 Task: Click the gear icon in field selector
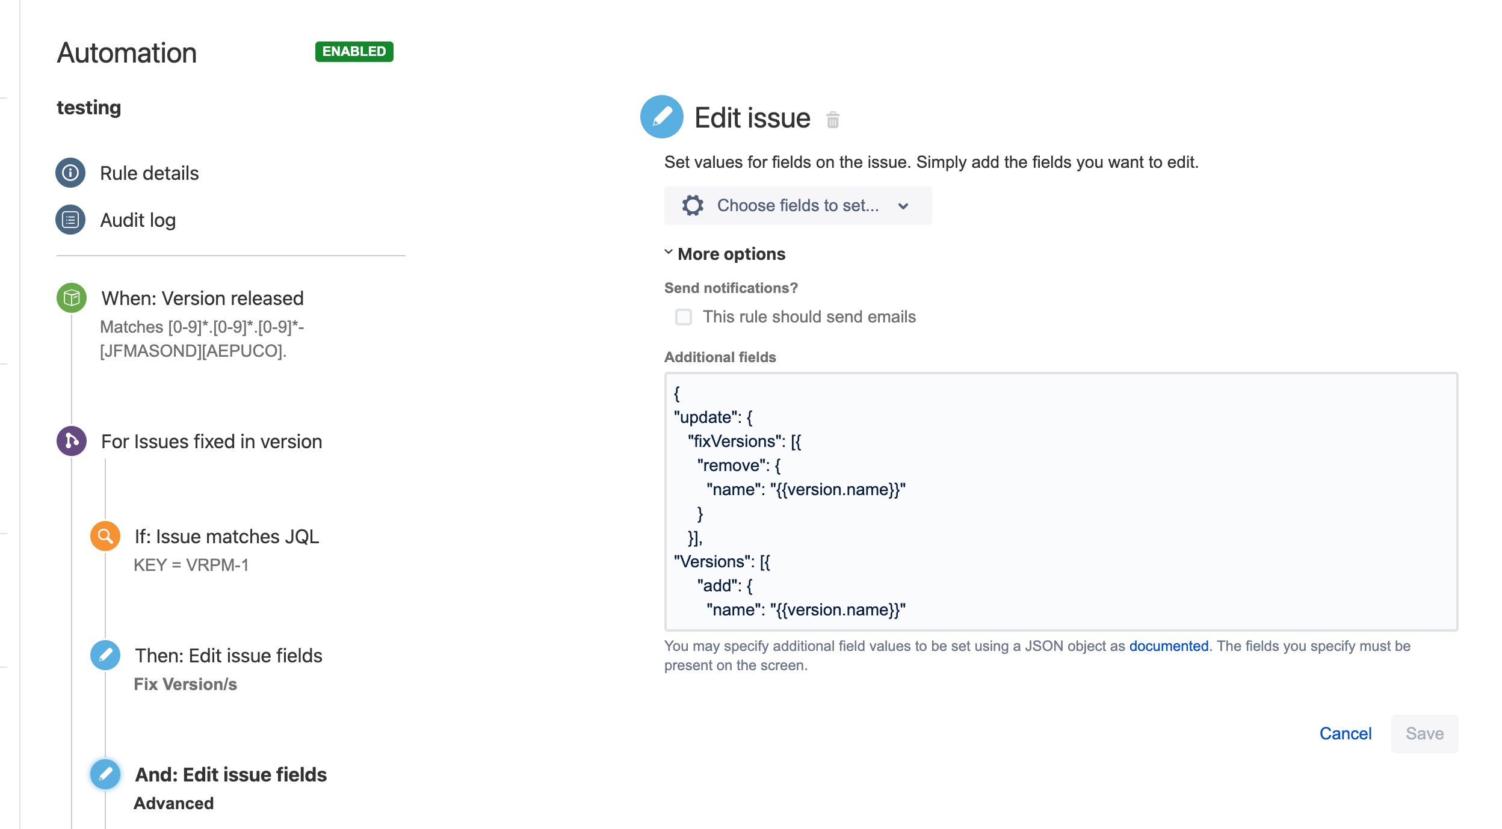click(694, 205)
